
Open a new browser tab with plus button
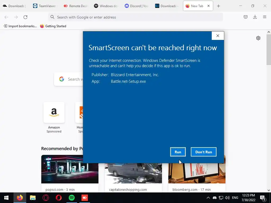point(218,6)
